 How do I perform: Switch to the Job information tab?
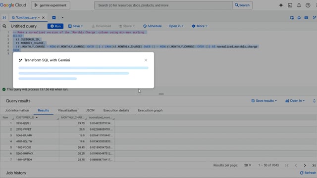point(17,110)
